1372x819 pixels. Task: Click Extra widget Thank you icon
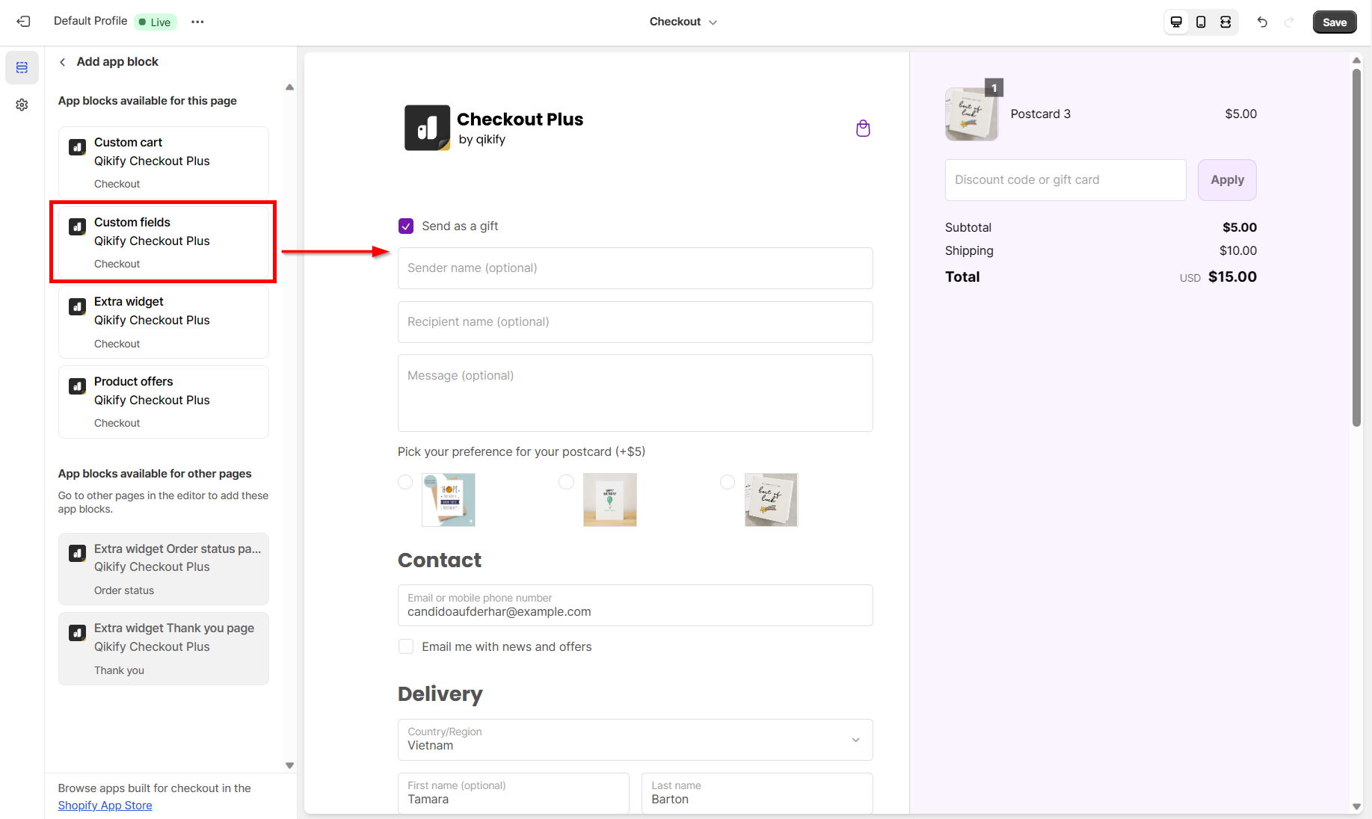tap(77, 633)
